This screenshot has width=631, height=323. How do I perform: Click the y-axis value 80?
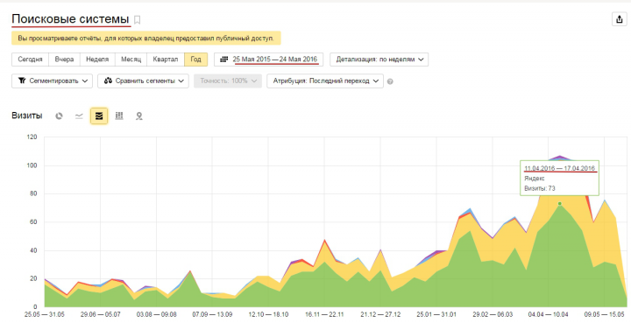point(33,193)
